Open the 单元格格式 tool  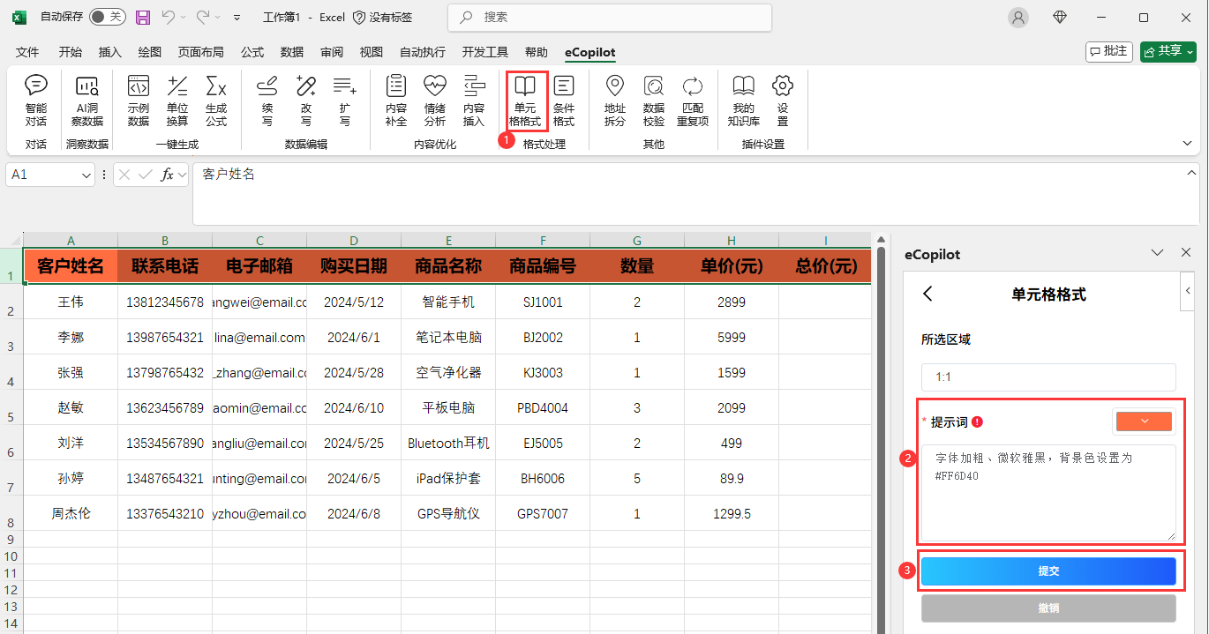tap(525, 100)
